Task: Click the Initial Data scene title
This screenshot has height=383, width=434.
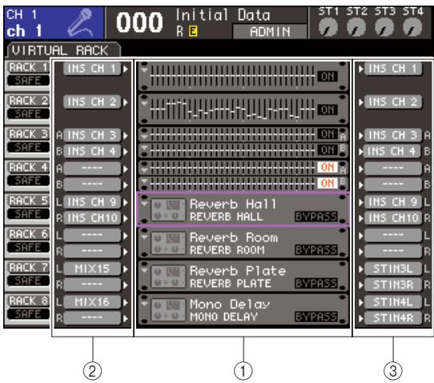Action: pyautogui.click(x=223, y=15)
